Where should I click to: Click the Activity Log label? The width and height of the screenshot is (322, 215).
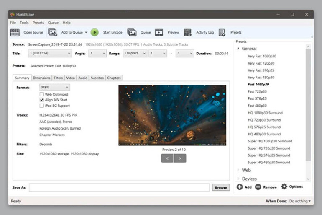[x=205, y=32]
